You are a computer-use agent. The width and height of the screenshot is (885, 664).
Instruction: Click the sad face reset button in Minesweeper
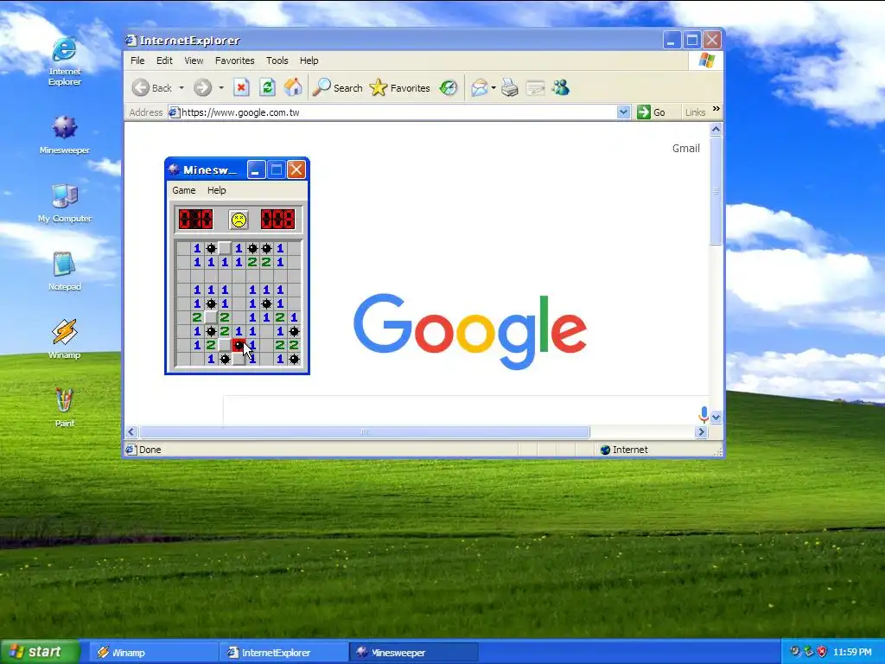[239, 219]
